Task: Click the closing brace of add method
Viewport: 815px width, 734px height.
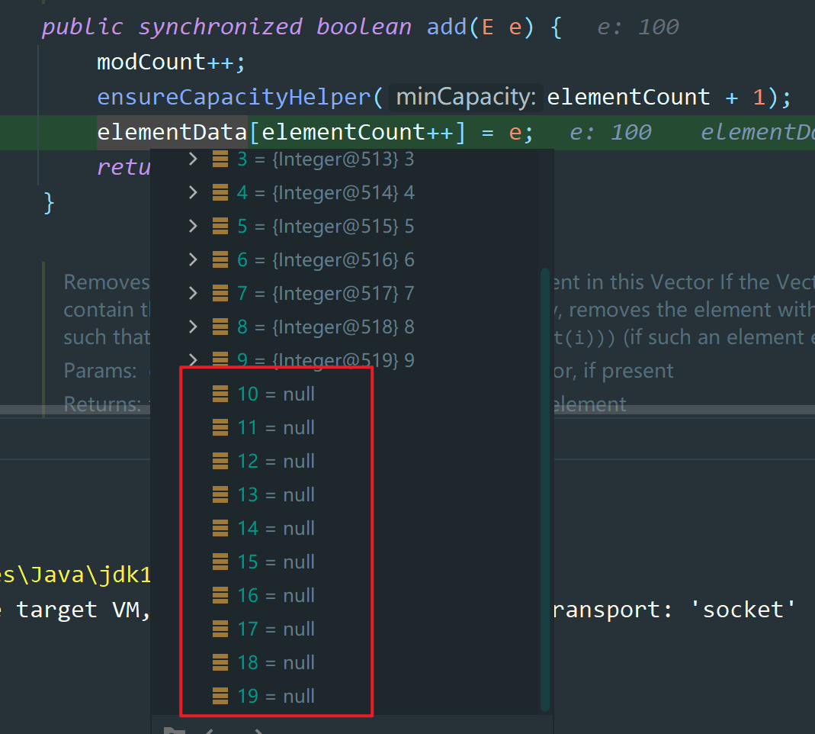Action: [48, 202]
